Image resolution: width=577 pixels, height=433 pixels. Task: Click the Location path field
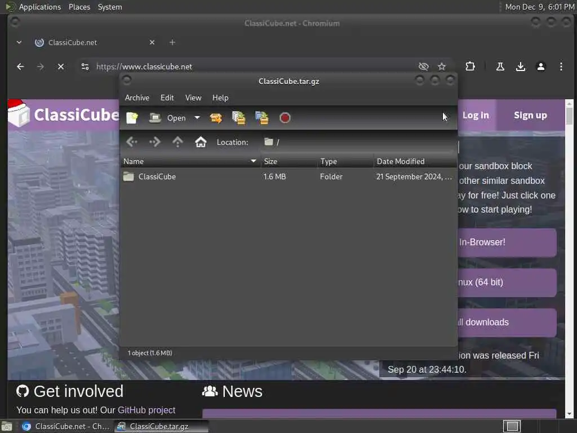coord(358,142)
